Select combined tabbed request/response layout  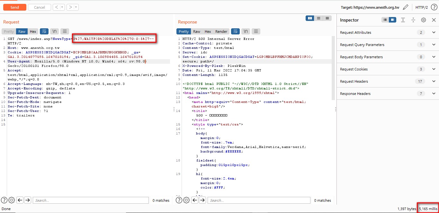(327, 18)
